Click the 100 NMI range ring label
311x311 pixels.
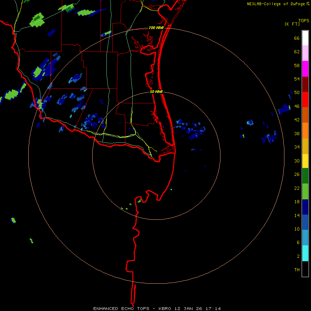[156, 28]
